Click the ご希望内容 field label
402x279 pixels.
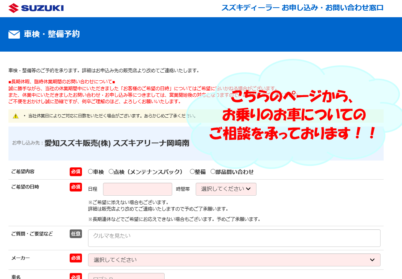coord(23,172)
